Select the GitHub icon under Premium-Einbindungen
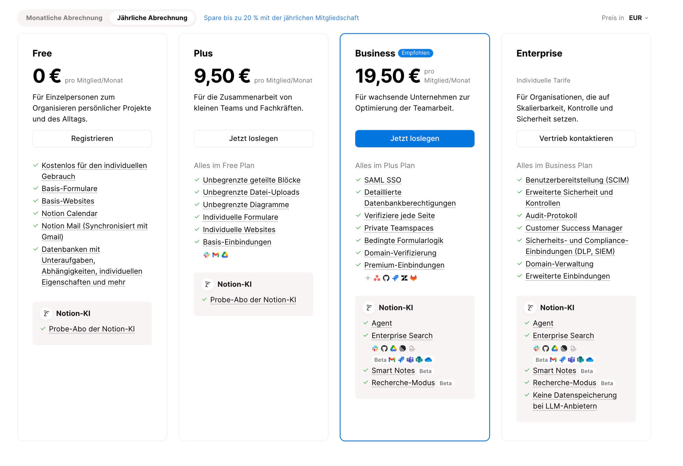The width and height of the screenshot is (683, 466). pyautogui.click(x=386, y=278)
